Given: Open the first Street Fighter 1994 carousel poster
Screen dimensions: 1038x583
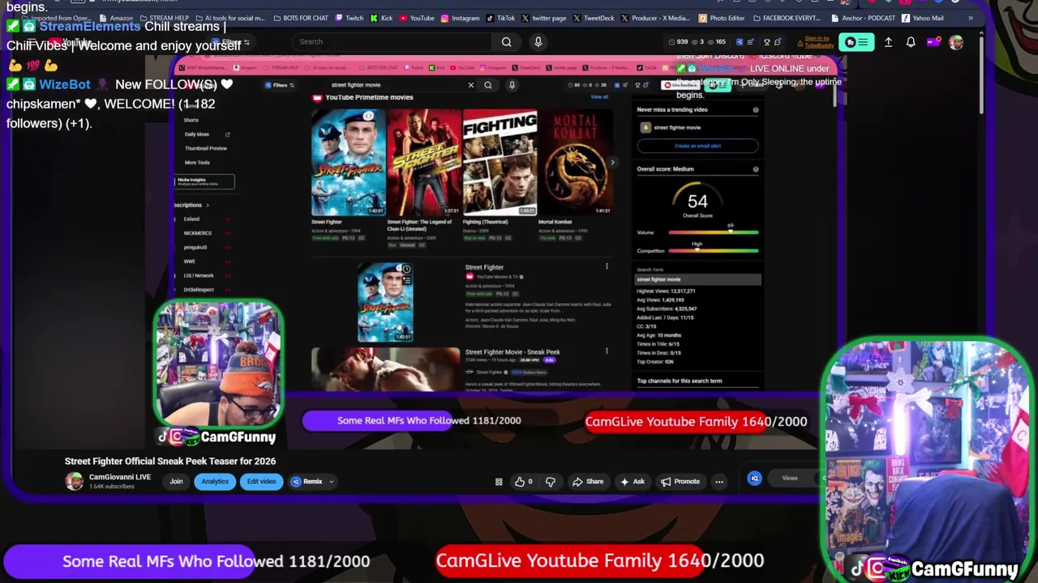Looking at the screenshot, I should click(349, 161).
